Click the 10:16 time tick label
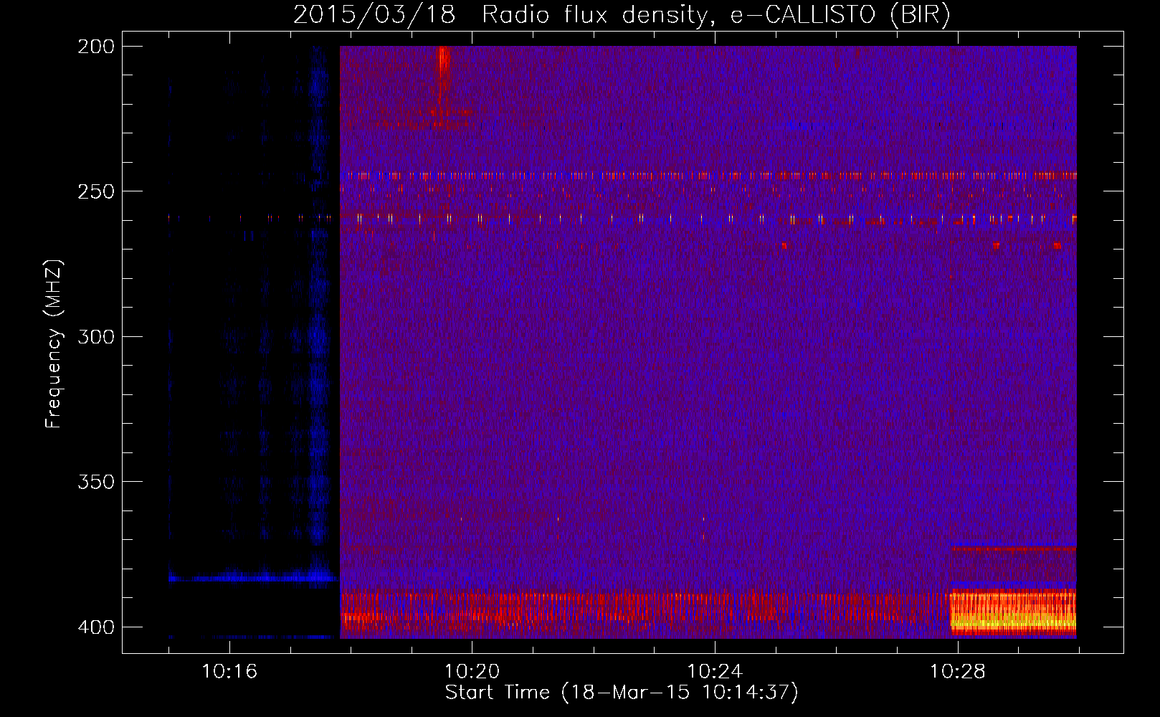This screenshot has height=717, width=1160. point(229,671)
